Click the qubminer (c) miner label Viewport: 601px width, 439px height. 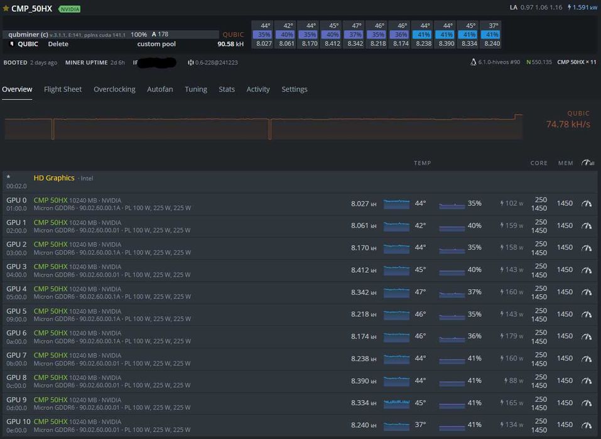28,34
